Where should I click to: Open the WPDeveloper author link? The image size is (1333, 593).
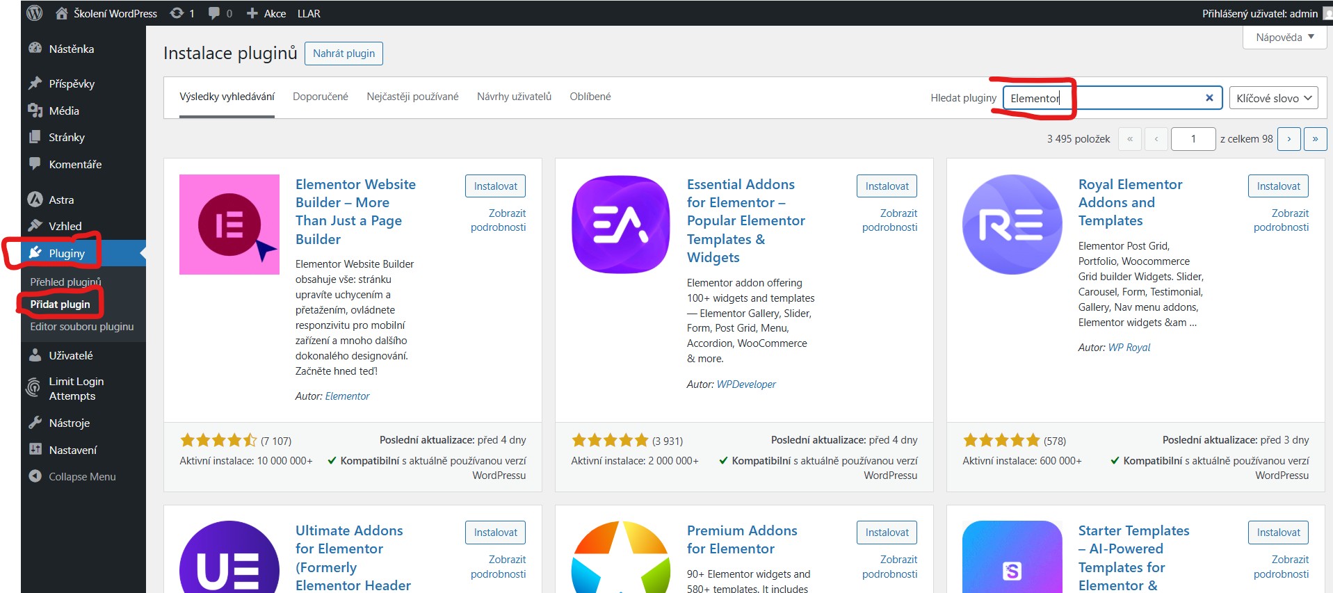[746, 384]
